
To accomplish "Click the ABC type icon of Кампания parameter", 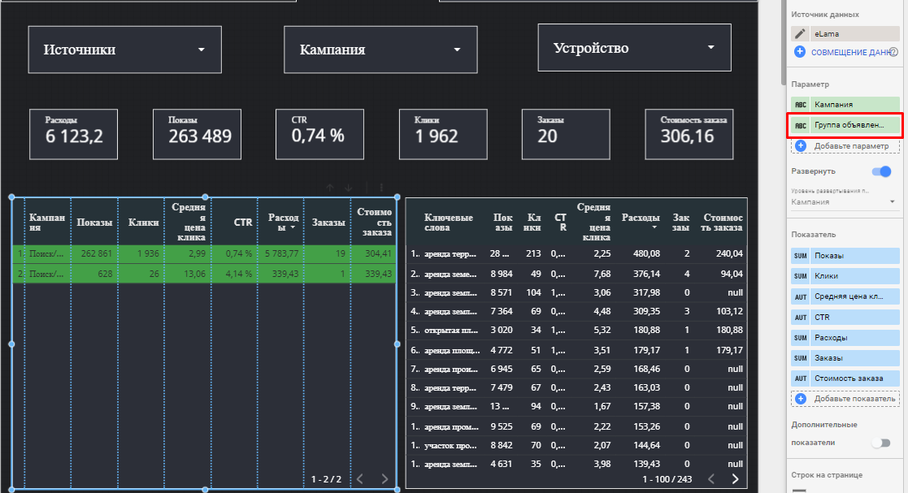I will point(801,105).
